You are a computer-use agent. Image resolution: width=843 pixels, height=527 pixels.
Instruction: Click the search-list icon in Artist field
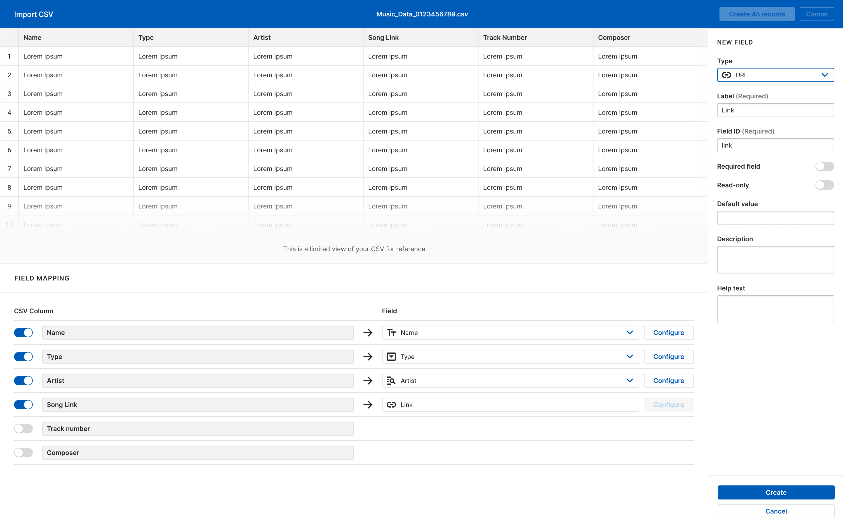pyautogui.click(x=391, y=381)
